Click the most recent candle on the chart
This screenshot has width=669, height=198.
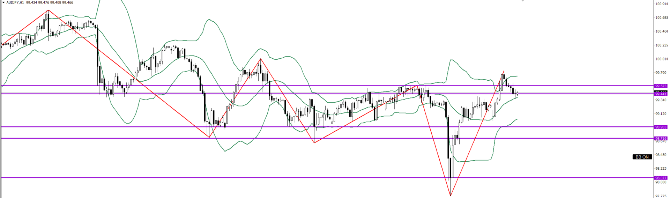tap(517, 94)
